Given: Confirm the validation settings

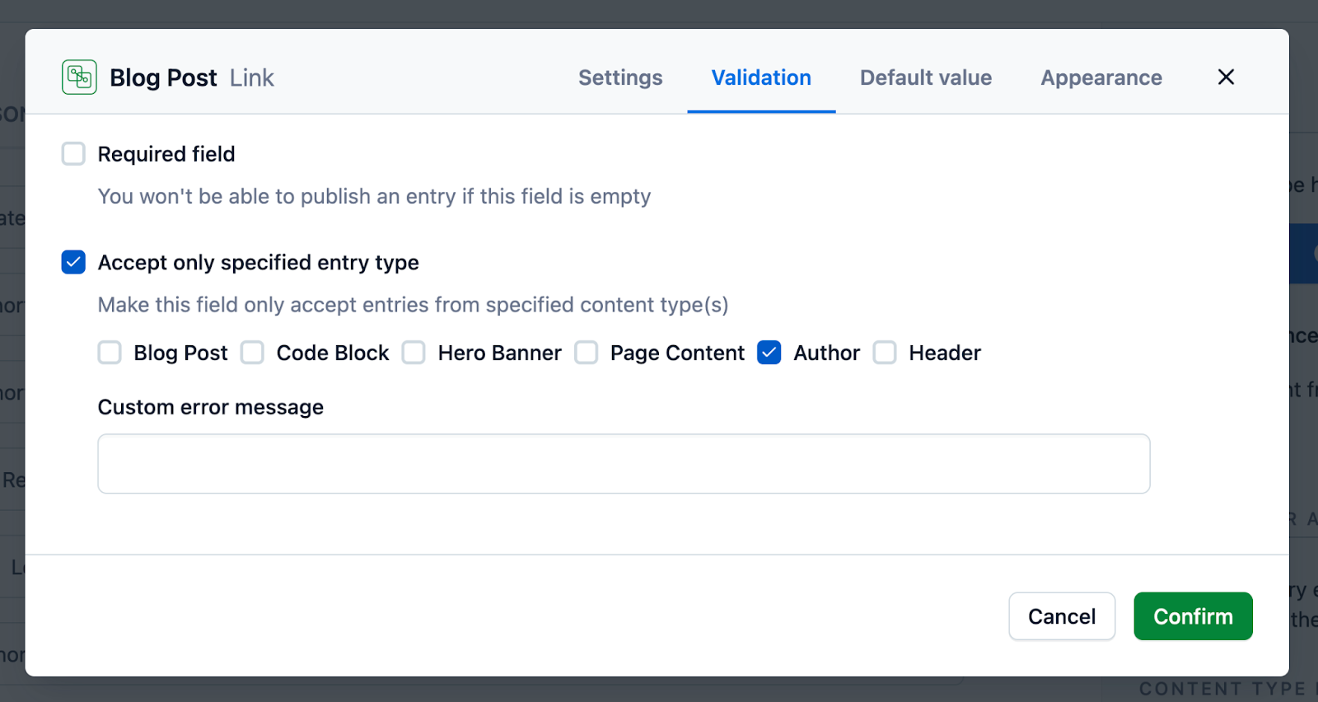Looking at the screenshot, I should pos(1192,615).
